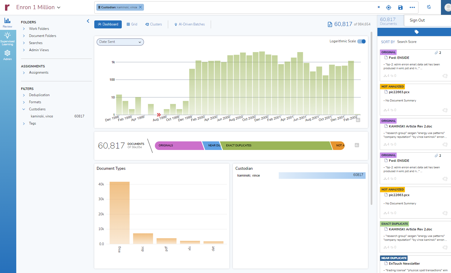Click the tag icon in the blue bar

tap(416, 32)
